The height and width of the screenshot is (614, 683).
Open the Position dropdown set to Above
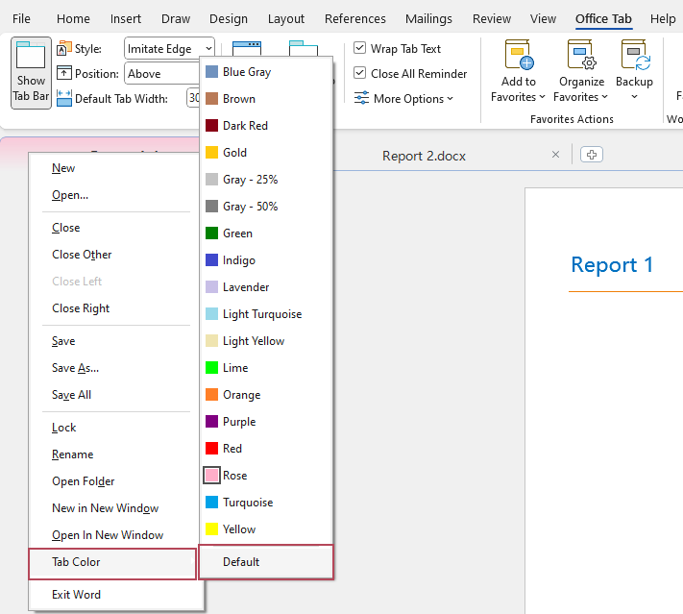pyautogui.click(x=163, y=73)
